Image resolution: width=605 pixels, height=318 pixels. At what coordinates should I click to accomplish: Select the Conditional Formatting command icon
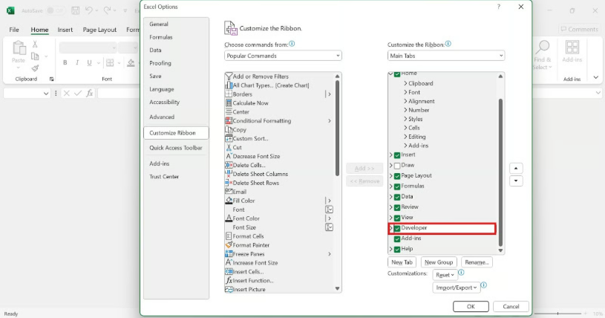point(229,121)
